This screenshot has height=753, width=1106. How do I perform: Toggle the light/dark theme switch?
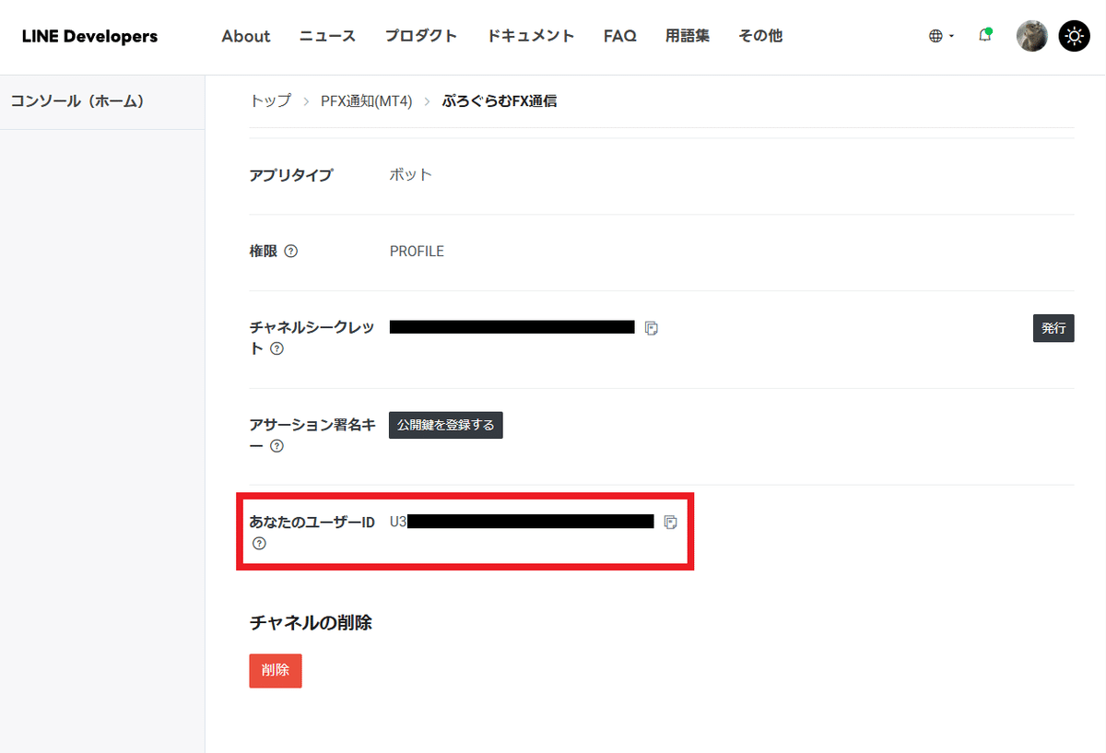1074,36
